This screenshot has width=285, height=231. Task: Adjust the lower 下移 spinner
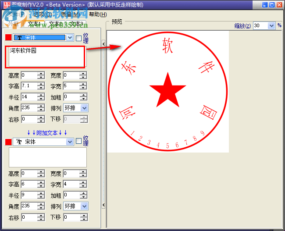(84, 217)
